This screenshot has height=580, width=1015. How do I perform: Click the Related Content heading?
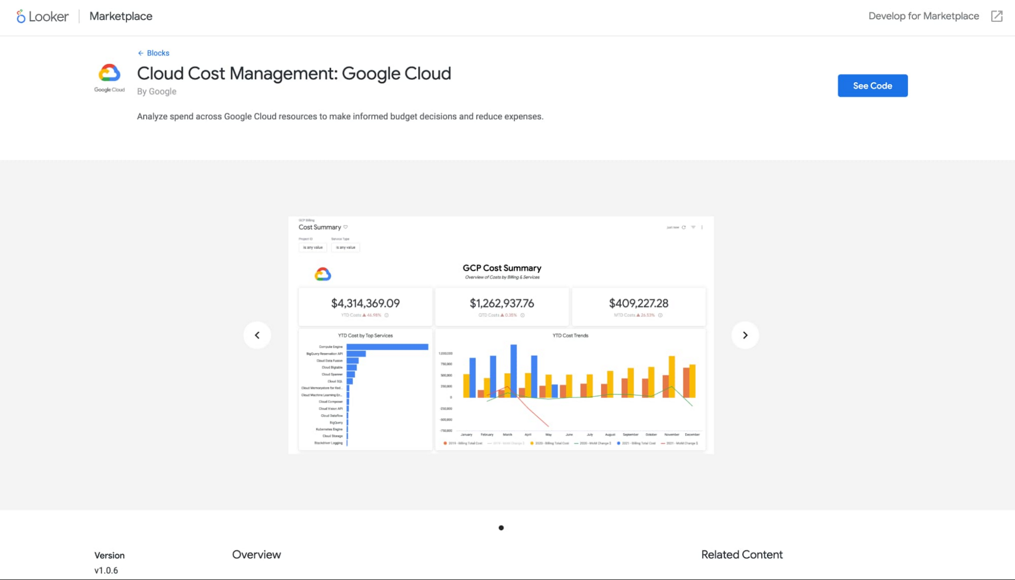pyautogui.click(x=742, y=555)
